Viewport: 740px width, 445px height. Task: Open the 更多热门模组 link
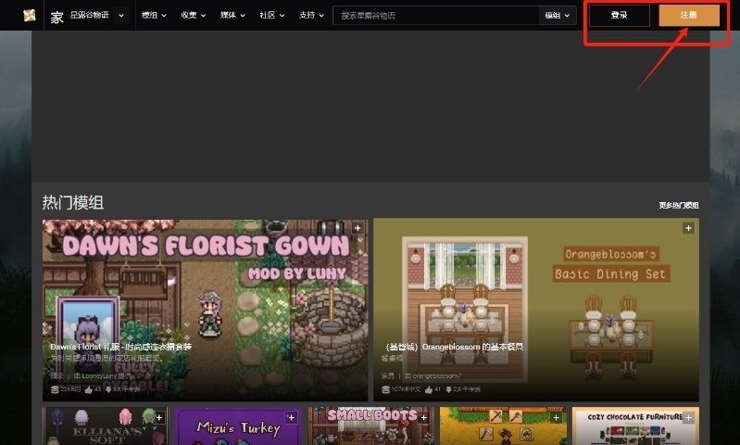click(x=678, y=205)
